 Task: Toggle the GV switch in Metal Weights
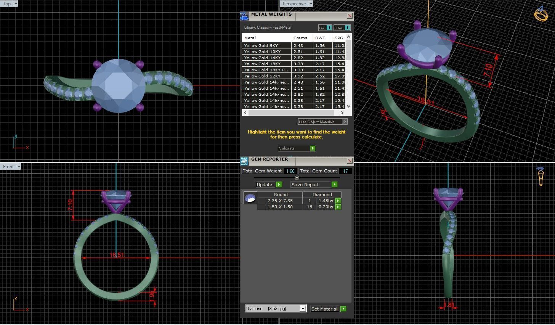(325, 28)
